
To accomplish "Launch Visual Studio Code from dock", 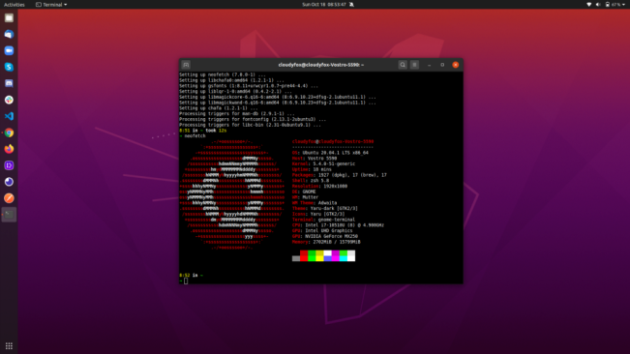I will (x=9, y=116).
